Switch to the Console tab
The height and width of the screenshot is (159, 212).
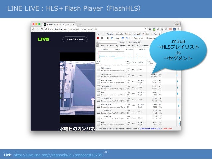pyautogui.click(x=119, y=34)
